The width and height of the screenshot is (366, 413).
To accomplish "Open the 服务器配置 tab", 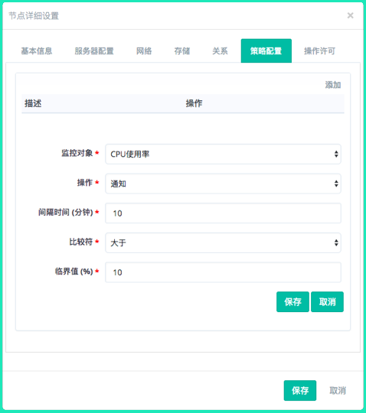I will pos(94,50).
